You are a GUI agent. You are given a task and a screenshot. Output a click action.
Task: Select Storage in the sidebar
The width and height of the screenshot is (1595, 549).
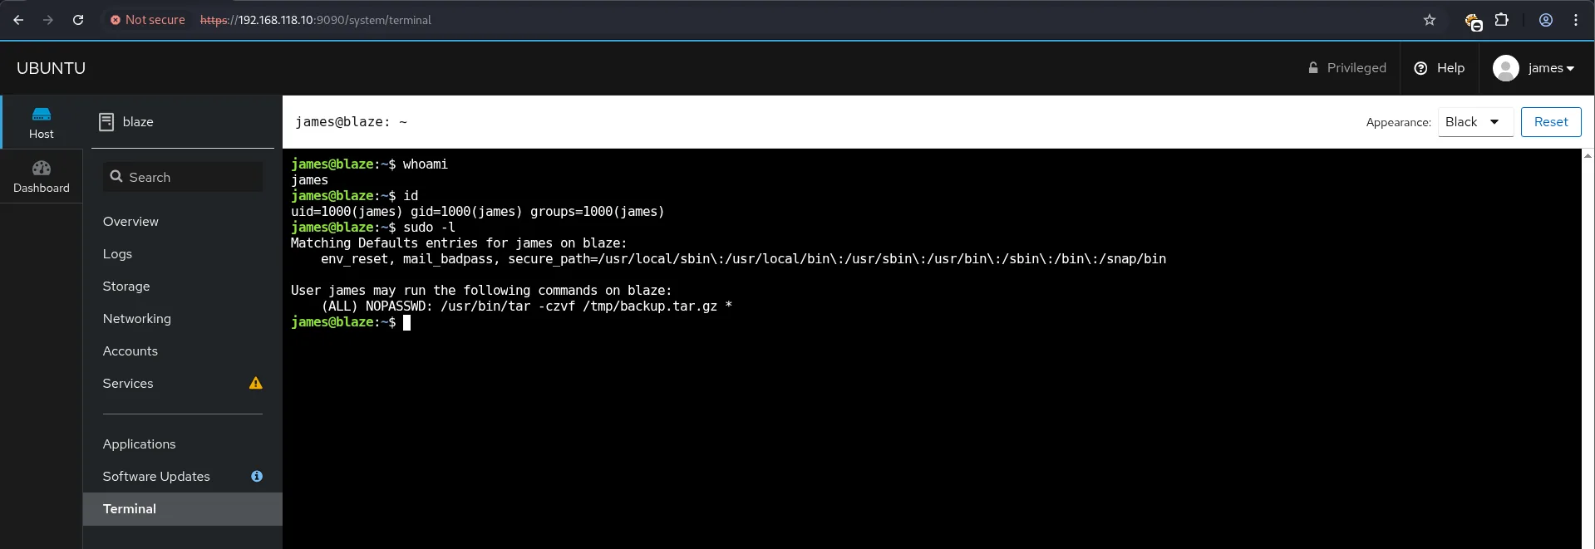126,287
